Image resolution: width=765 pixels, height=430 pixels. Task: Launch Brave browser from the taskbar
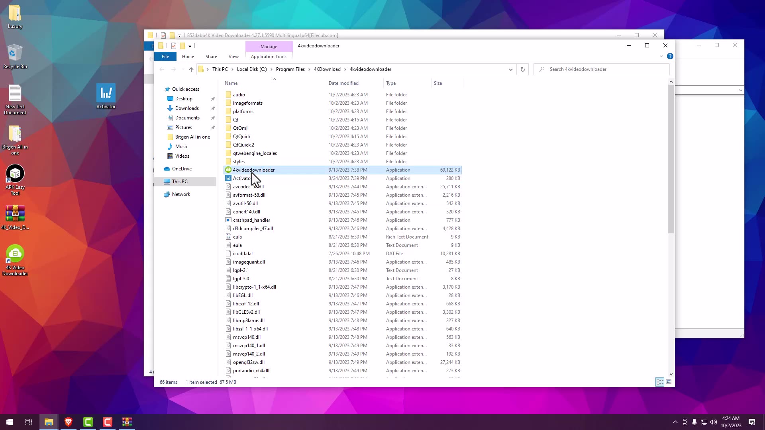(68, 422)
